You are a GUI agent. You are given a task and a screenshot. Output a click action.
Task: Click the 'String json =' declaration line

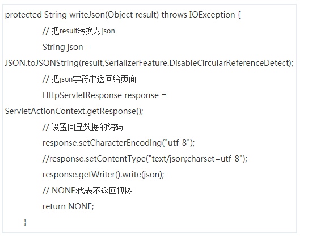pyautogui.click(x=67, y=47)
